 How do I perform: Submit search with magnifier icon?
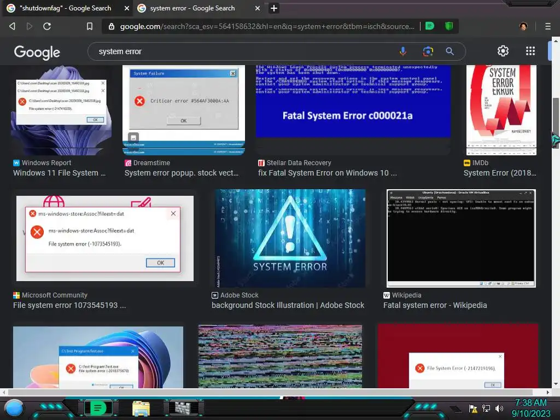pos(450,51)
